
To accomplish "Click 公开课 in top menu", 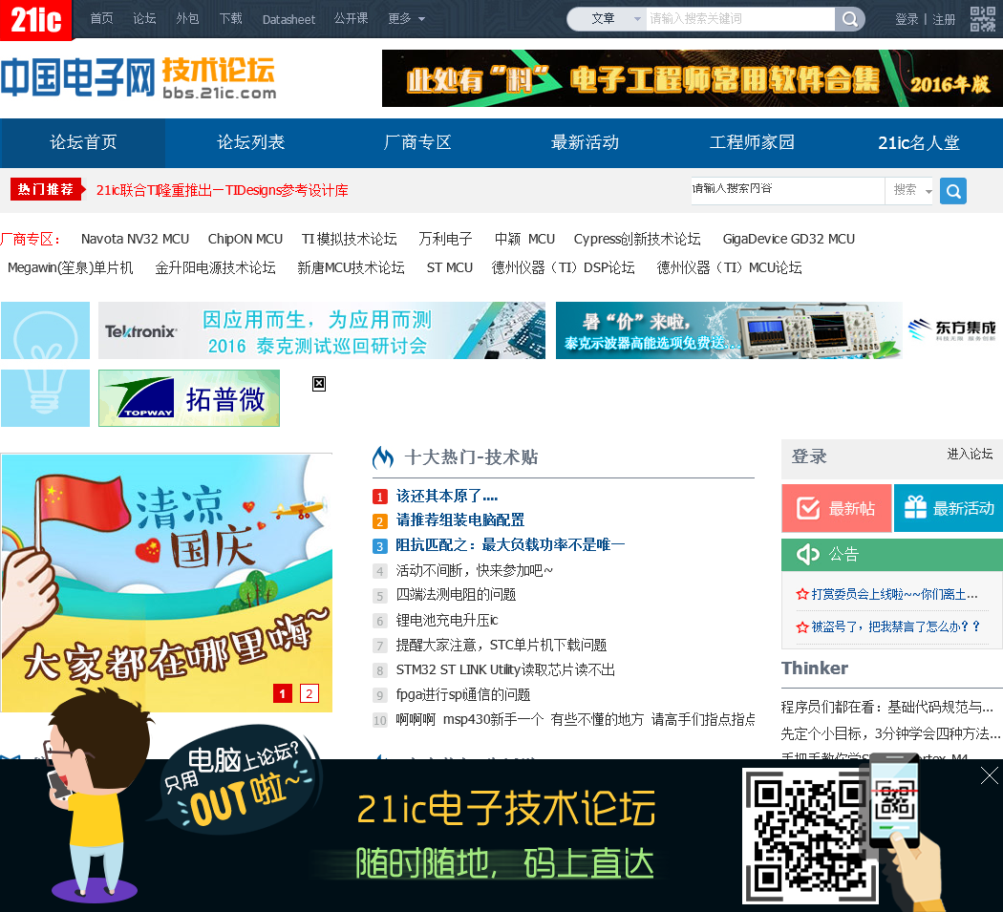I will click(x=351, y=19).
